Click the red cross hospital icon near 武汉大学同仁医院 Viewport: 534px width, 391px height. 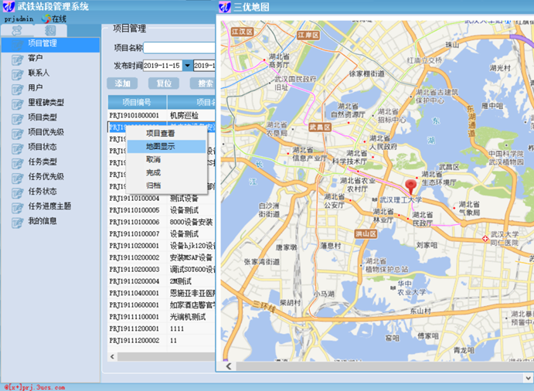pyautogui.click(x=485, y=239)
